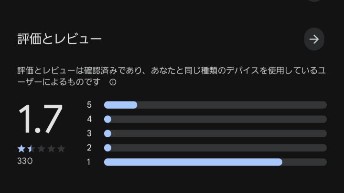Click the 5-star rating bar
This screenshot has width=344, height=193.
point(215,105)
